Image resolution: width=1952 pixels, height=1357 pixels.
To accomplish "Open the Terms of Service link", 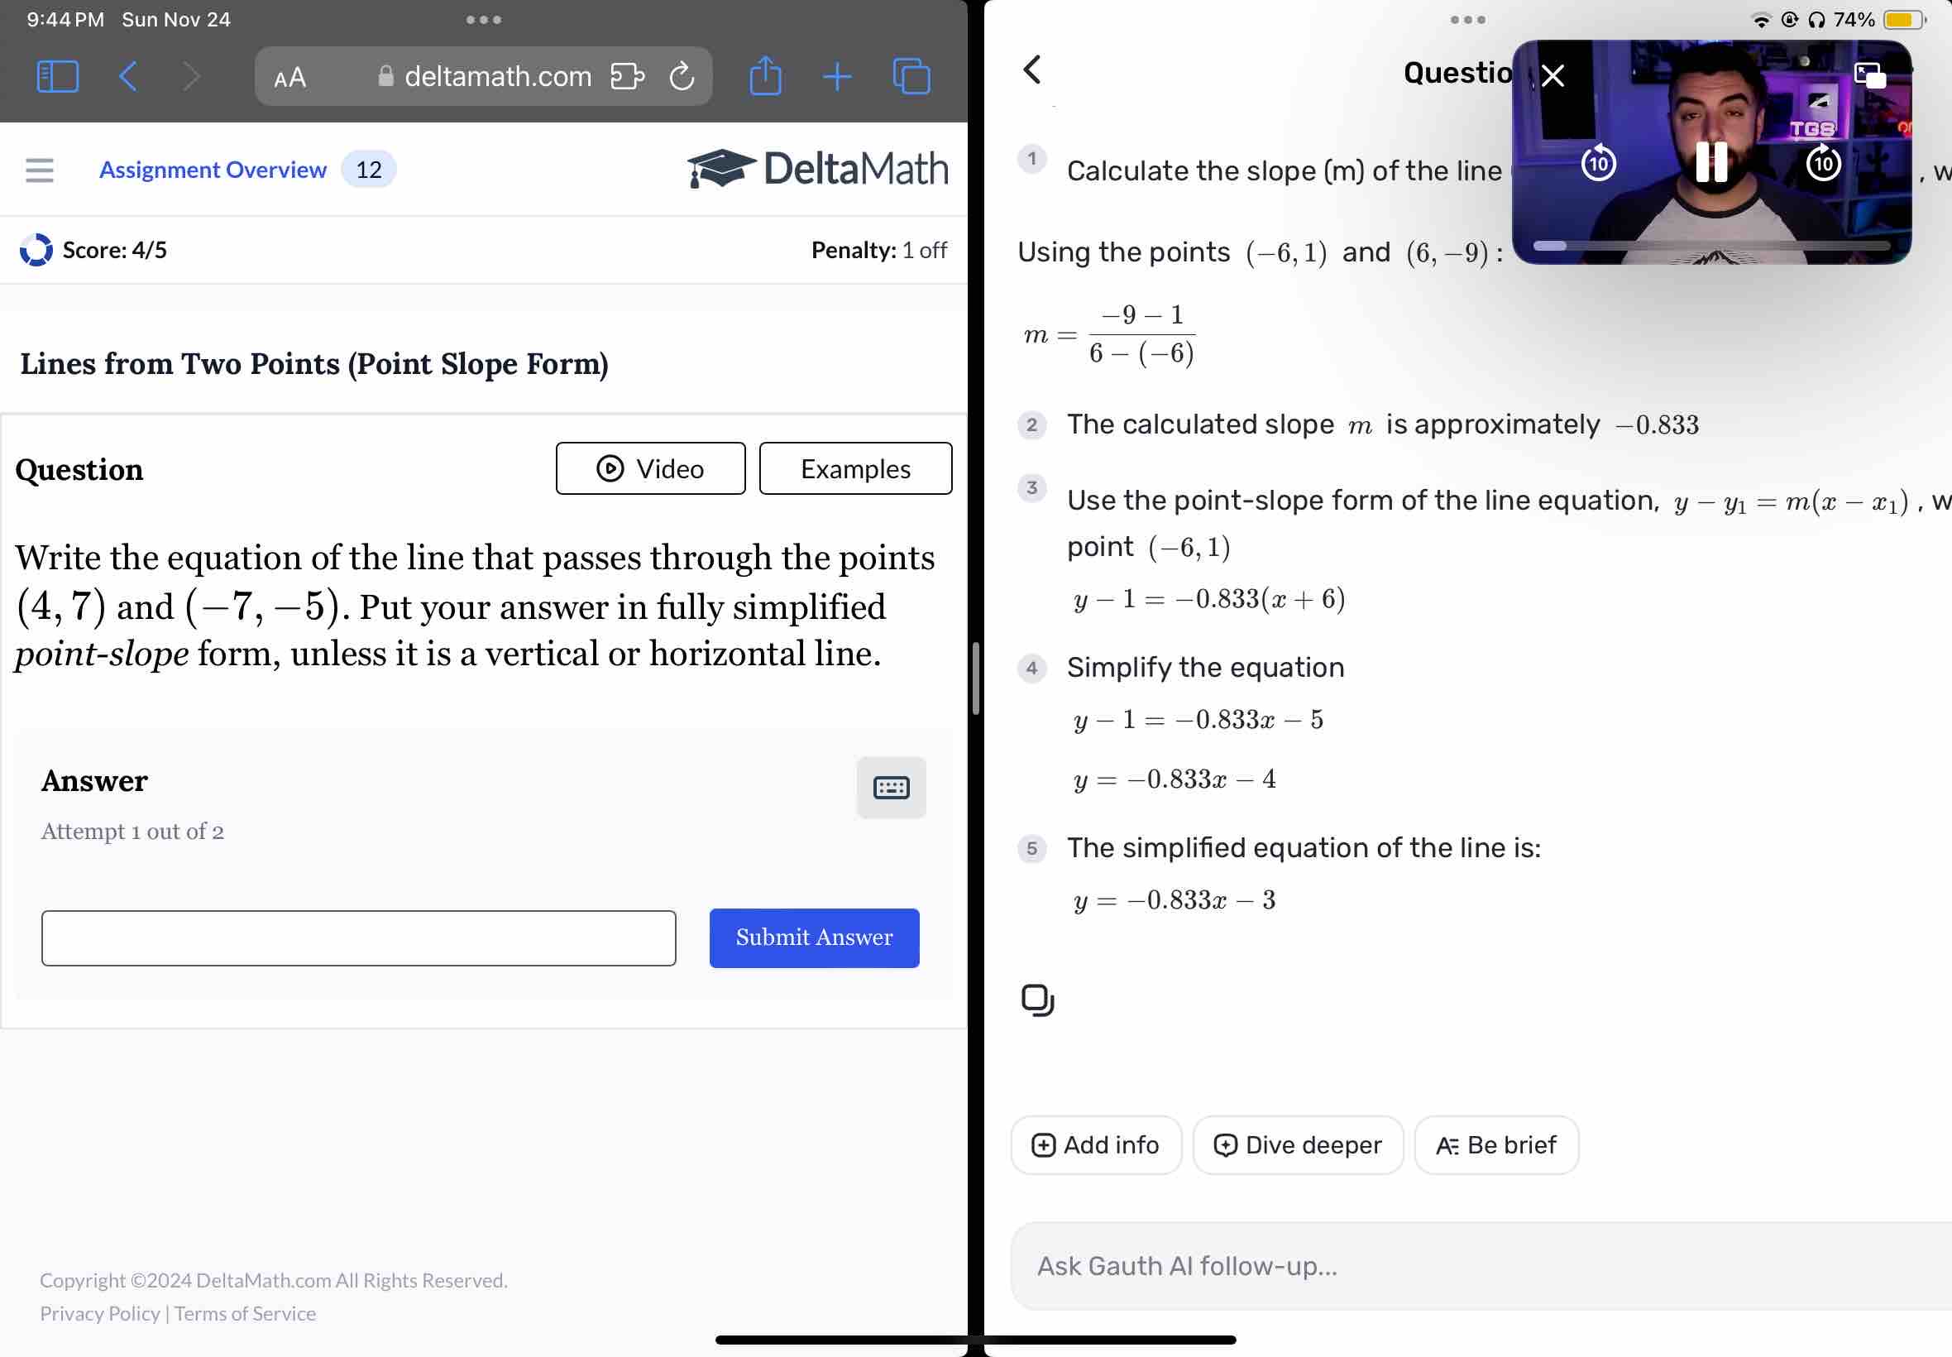I will tap(245, 1314).
